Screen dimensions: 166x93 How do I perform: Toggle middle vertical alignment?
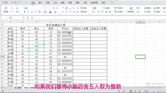(66, 8)
